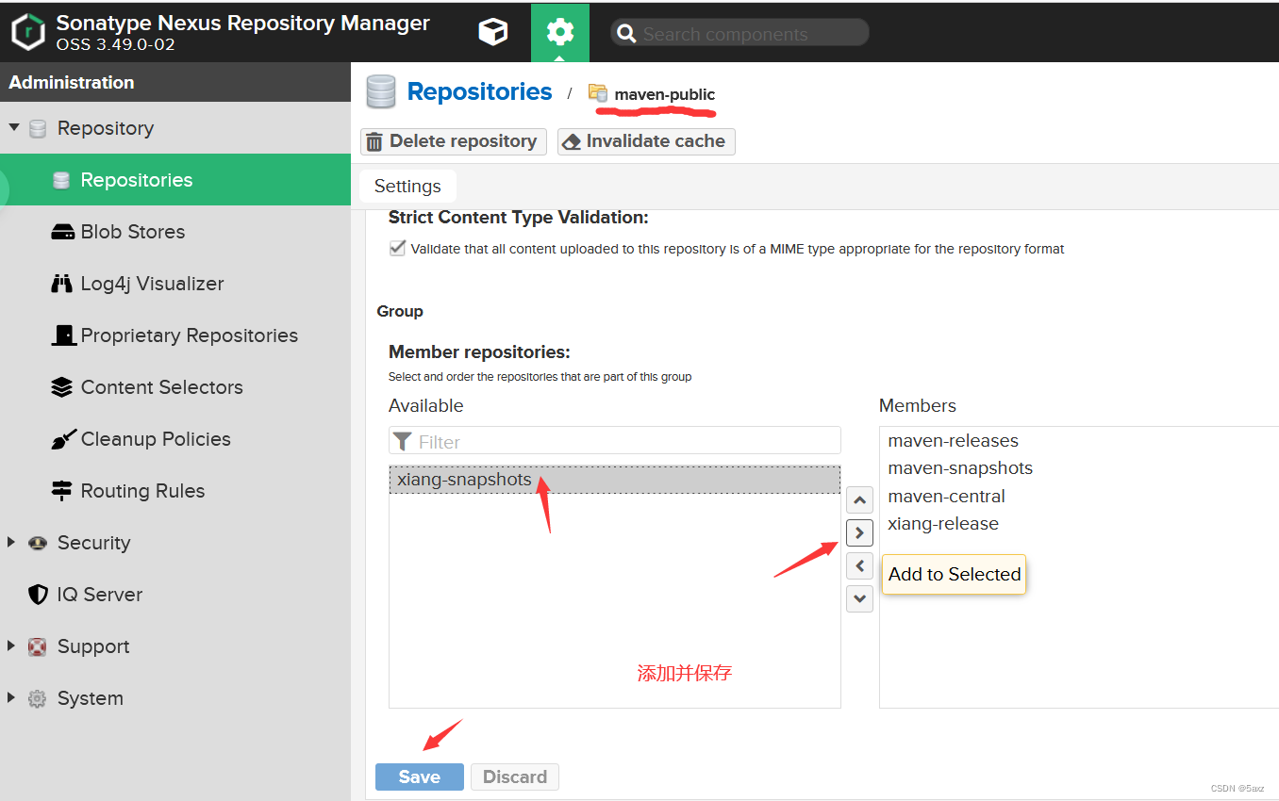This screenshot has height=801, width=1279.
Task: Move selected member up with arrow button
Action: point(859,499)
